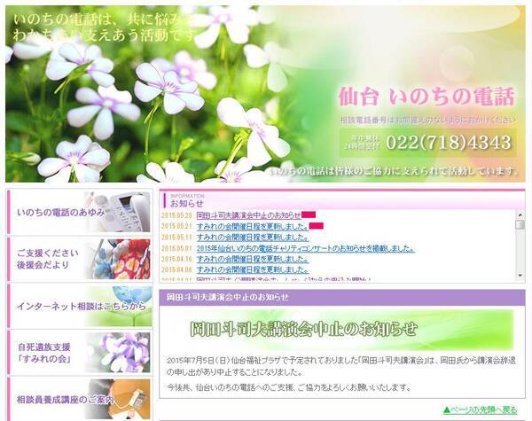Click the news list scrollbar thumb
The width and height of the screenshot is (532, 421).
pos(520,224)
